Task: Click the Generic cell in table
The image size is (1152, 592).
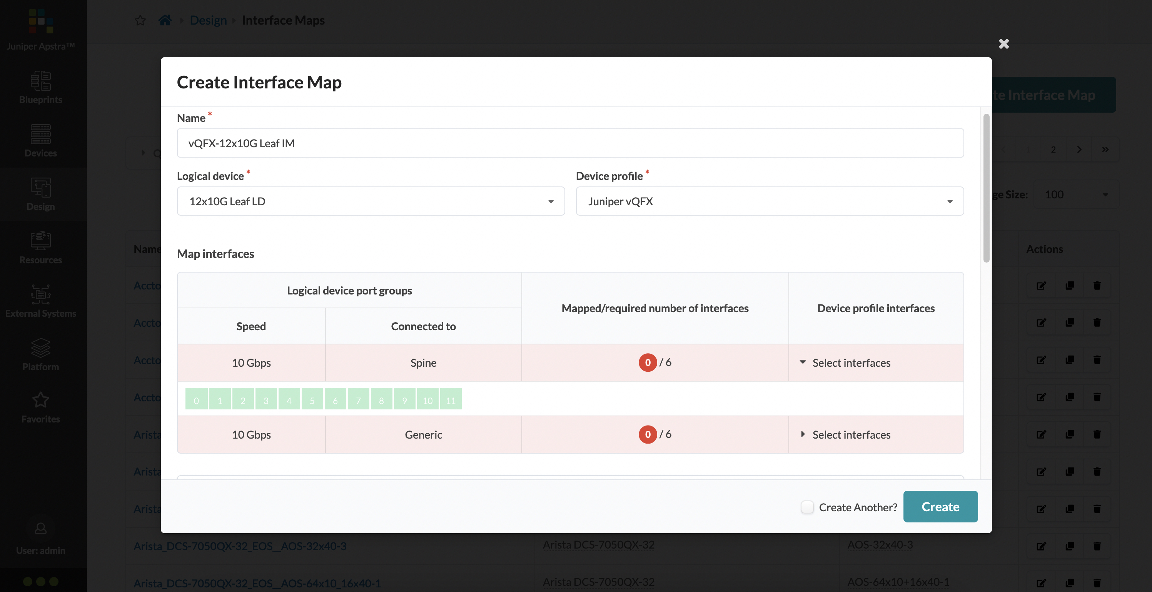Action: point(423,434)
